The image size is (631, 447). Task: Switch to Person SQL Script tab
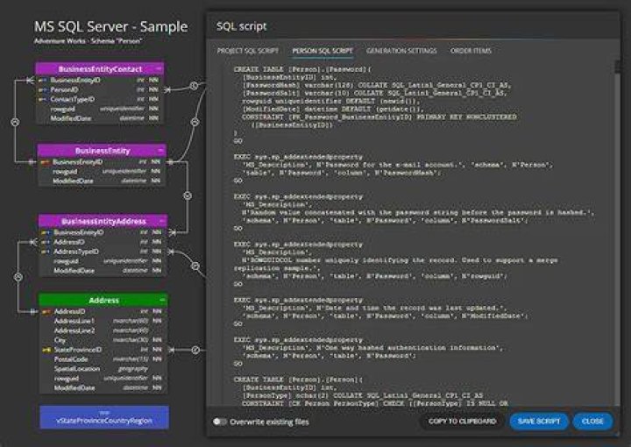323,51
